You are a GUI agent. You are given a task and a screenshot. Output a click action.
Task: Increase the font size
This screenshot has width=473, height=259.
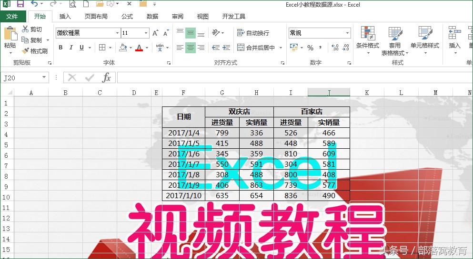pyautogui.click(x=155, y=33)
